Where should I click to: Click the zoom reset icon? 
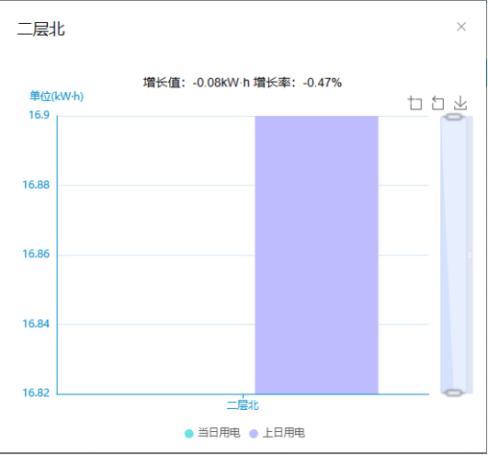[437, 103]
